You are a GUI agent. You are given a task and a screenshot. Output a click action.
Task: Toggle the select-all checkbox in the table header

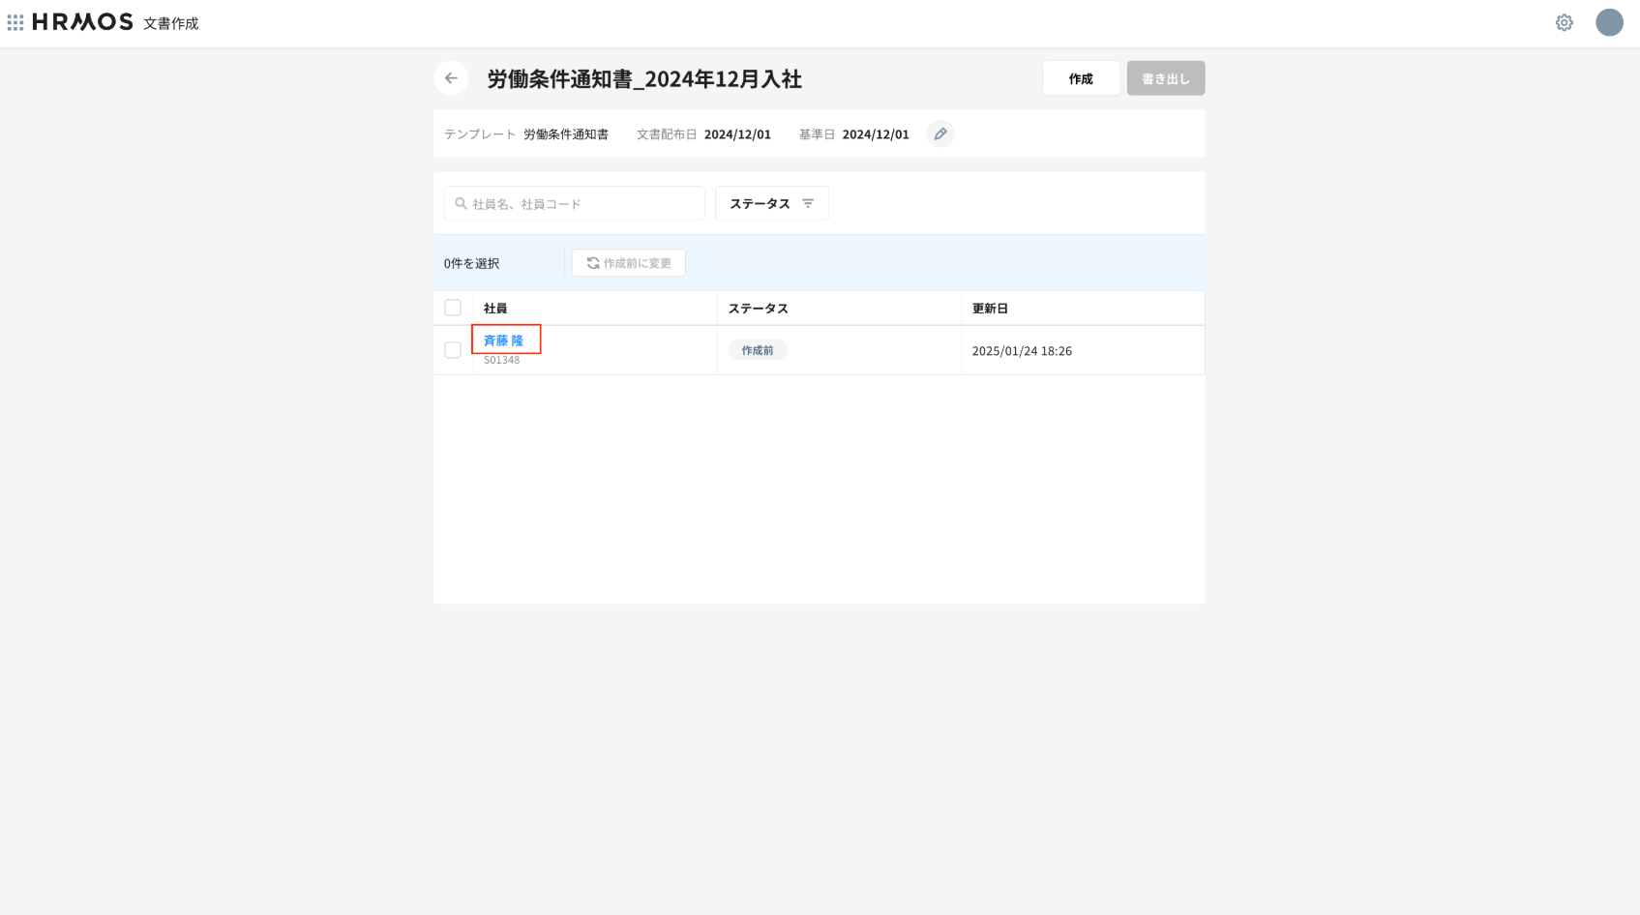coord(453,308)
